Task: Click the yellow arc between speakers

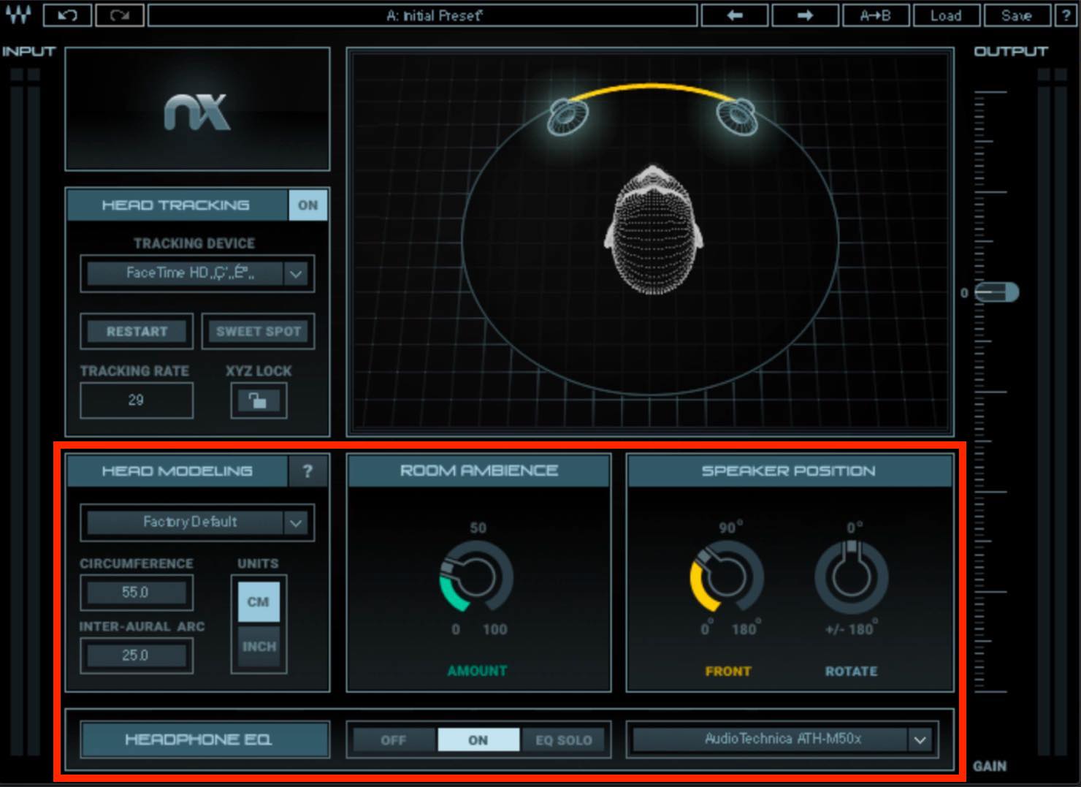Action: point(652,88)
